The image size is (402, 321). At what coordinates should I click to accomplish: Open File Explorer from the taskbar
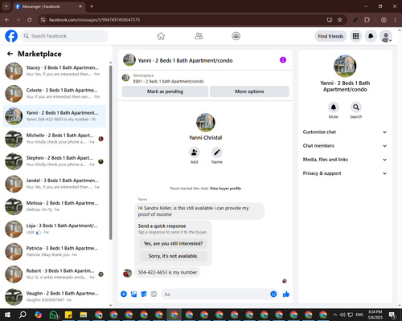(84, 315)
